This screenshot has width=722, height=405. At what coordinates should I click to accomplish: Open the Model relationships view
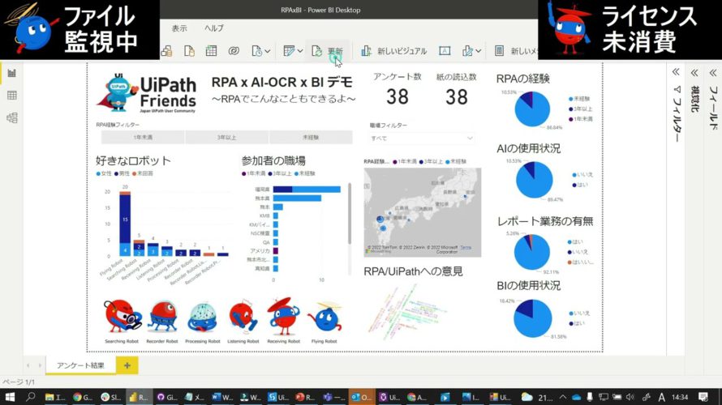click(x=12, y=117)
